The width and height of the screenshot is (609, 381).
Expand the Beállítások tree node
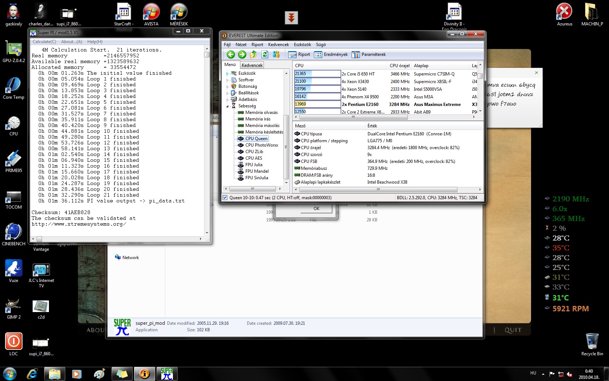(x=227, y=93)
